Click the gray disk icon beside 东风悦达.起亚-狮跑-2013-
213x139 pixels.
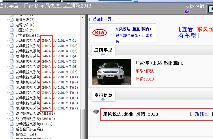(x=96, y=112)
